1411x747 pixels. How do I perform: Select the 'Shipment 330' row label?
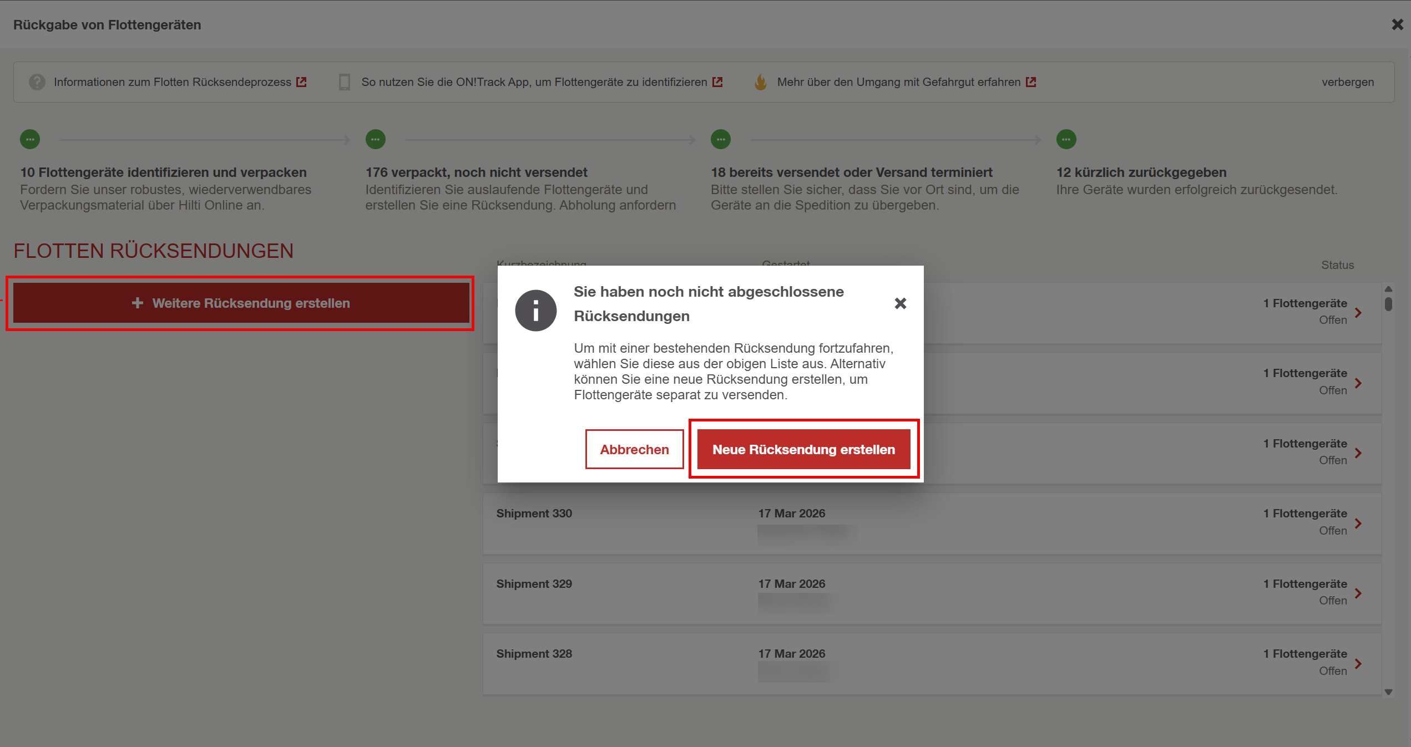point(534,514)
